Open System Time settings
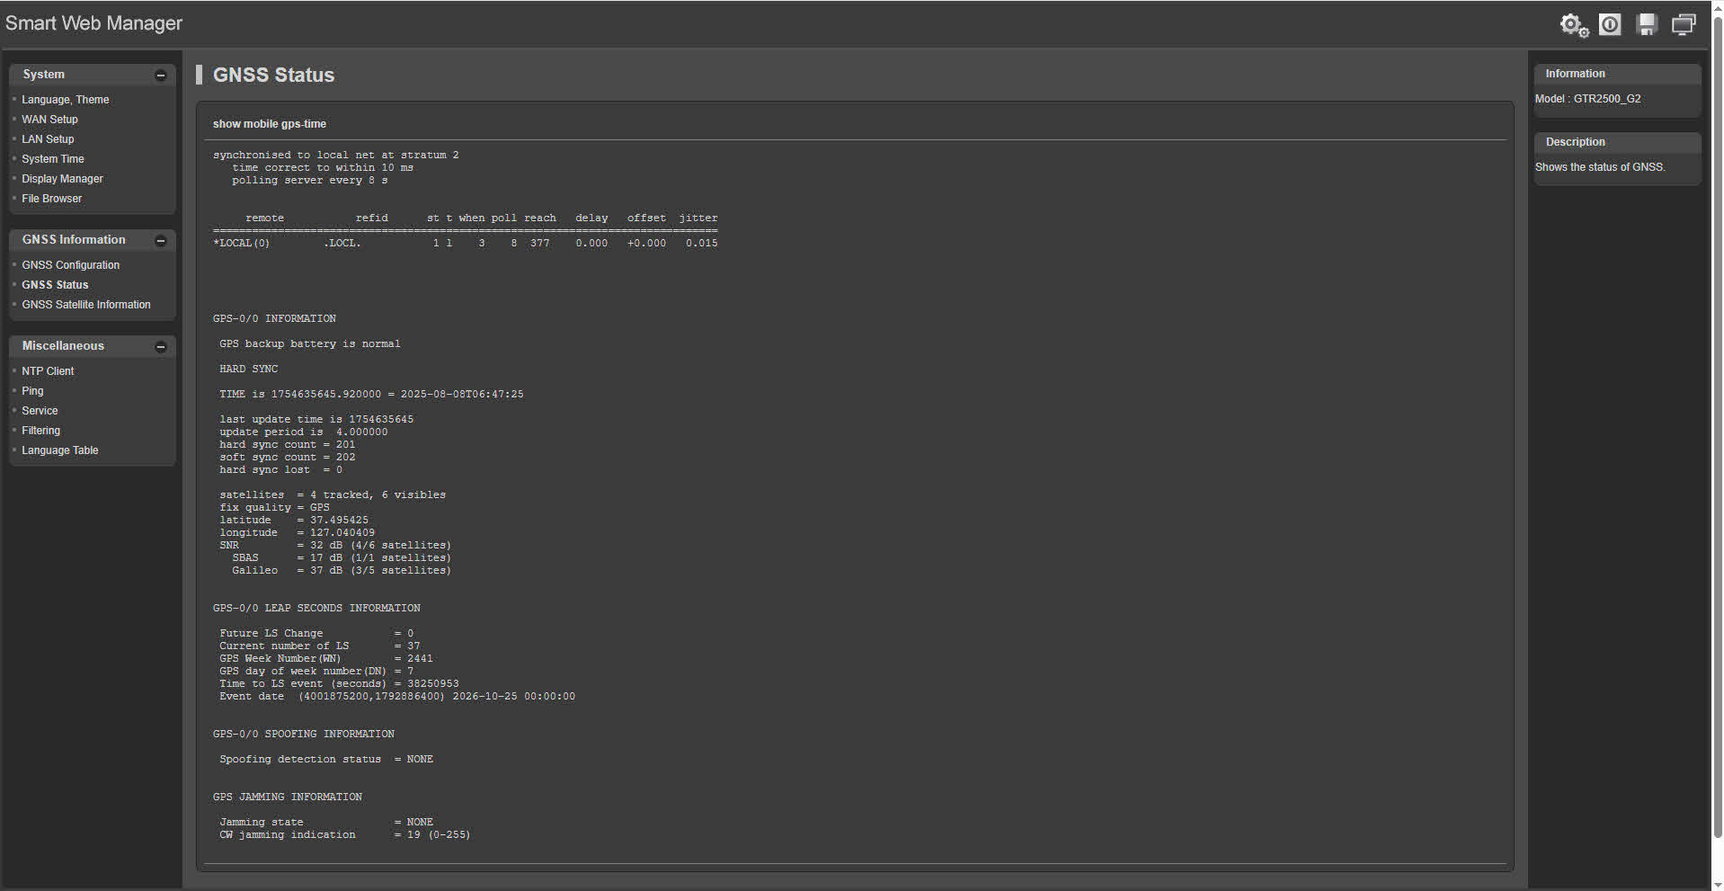 (x=53, y=159)
